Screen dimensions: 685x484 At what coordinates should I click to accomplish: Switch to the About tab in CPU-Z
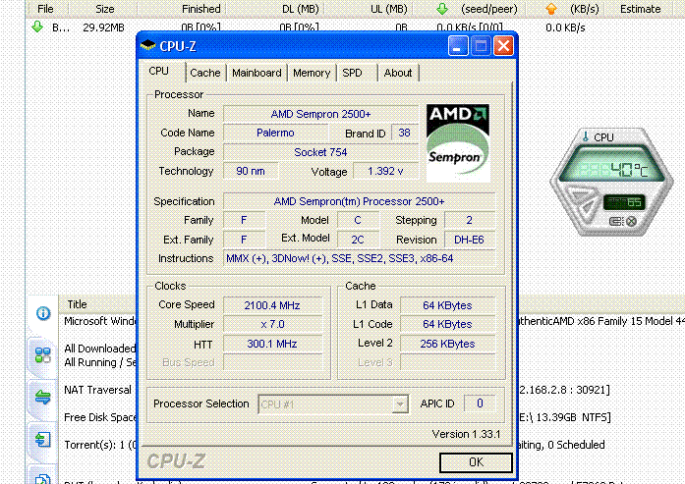tap(398, 73)
